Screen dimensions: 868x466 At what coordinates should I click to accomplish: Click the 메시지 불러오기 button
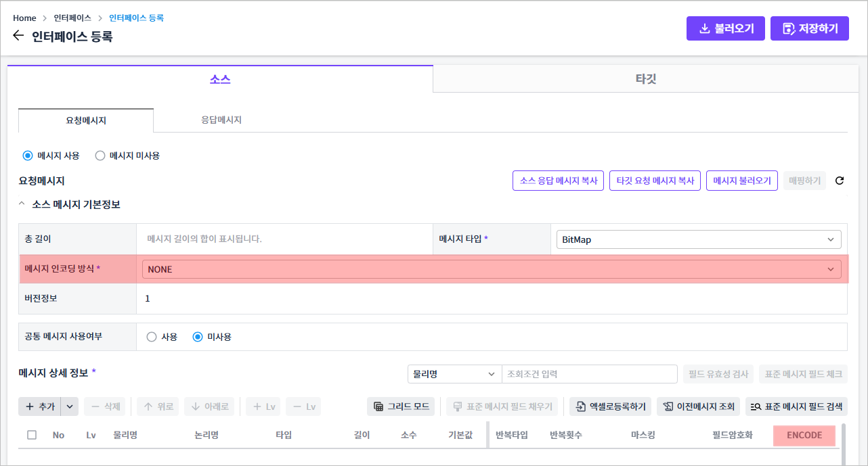click(742, 181)
